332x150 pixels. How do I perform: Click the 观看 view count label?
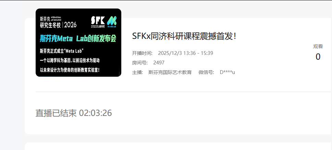coord(318,47)
